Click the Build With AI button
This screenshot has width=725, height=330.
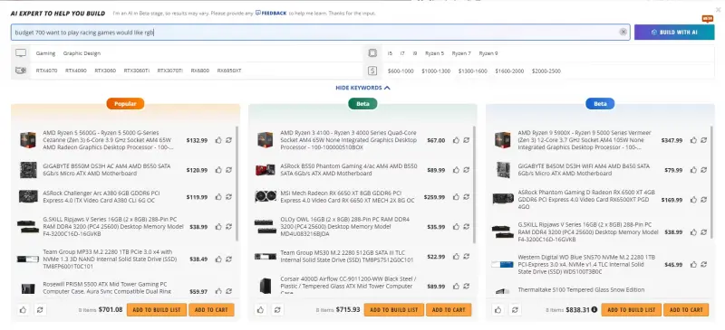click(x=674, y=33)
